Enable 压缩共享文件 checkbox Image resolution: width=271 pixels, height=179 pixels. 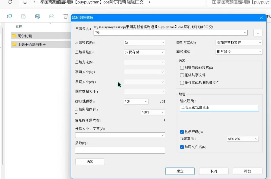[x=182, y=75]
